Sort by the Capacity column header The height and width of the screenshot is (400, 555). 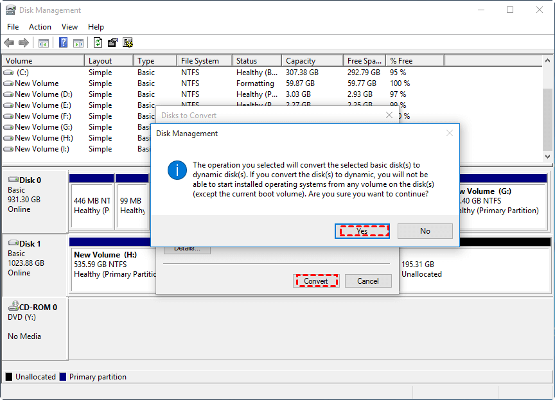pyautogui.click(x=313, y=61)
